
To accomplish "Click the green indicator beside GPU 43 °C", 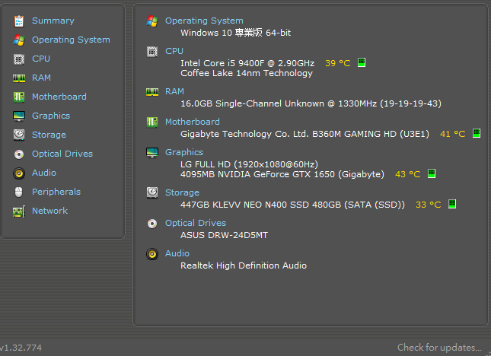I will point(432,173).
